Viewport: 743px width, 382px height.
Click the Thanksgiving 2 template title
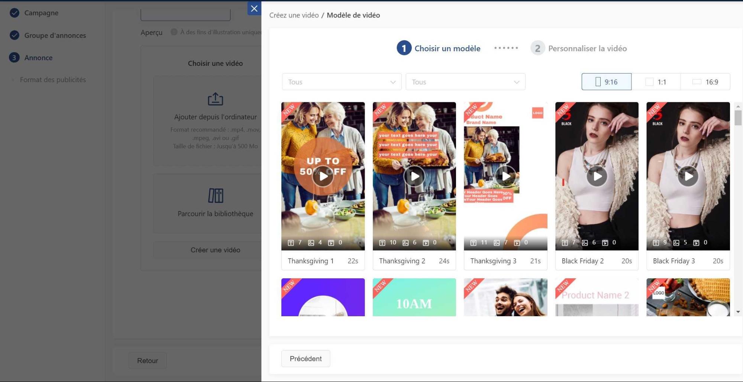click(x=402, y=261)
